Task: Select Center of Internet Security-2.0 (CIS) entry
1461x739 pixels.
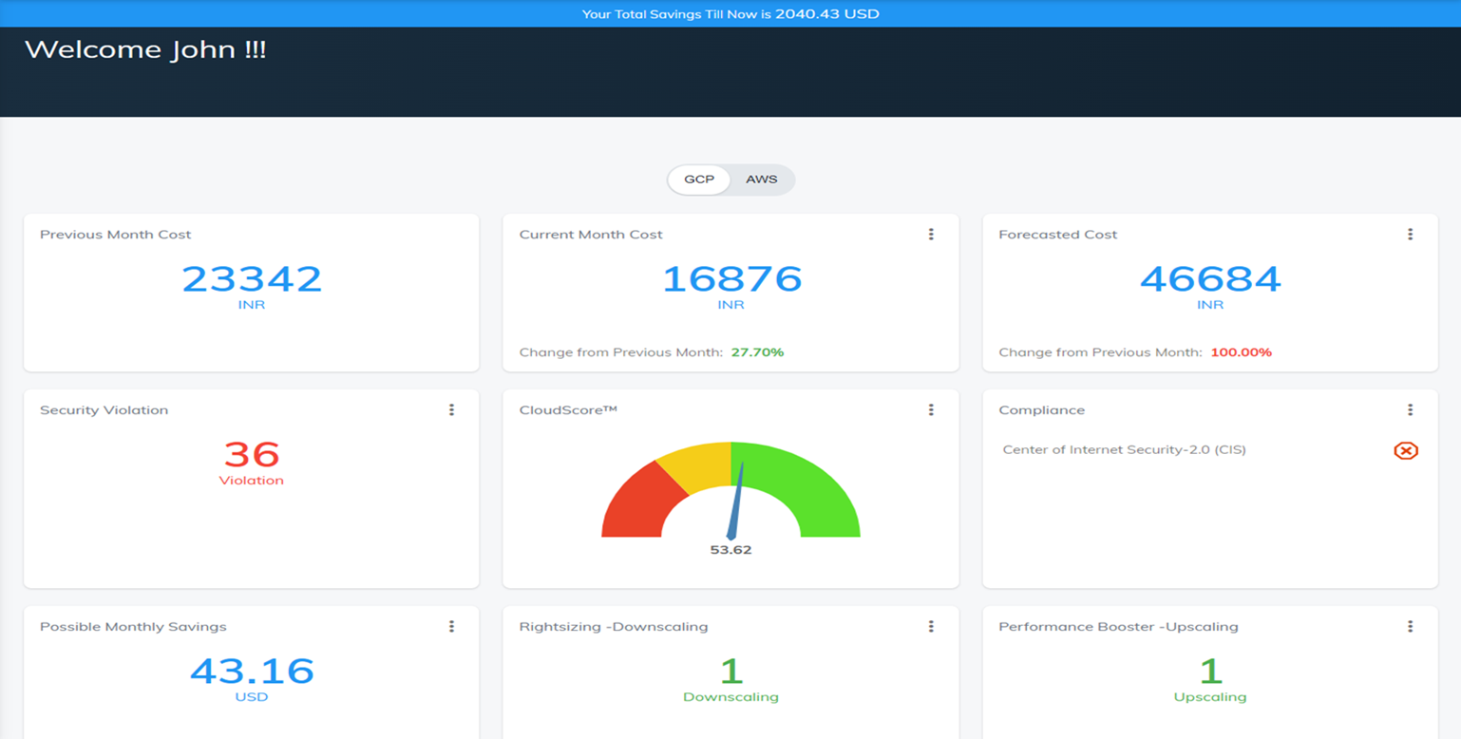Action: pyautogui.click(x=1124, y=450)
